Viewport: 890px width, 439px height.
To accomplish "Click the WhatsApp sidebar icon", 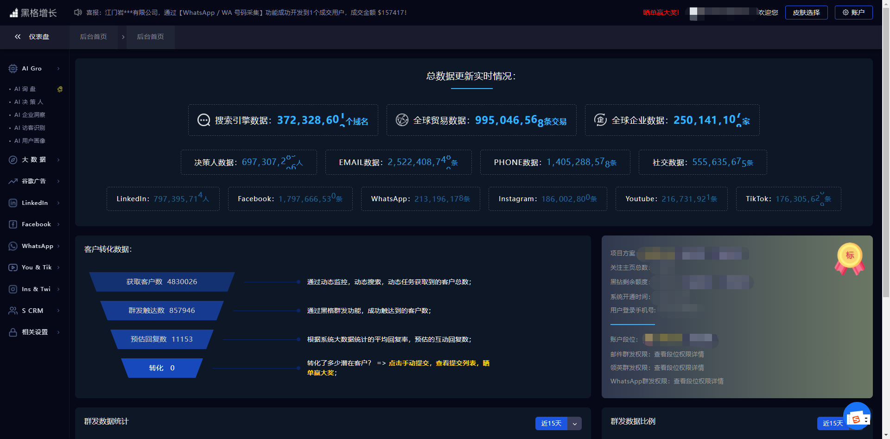I will click(13, 246).
